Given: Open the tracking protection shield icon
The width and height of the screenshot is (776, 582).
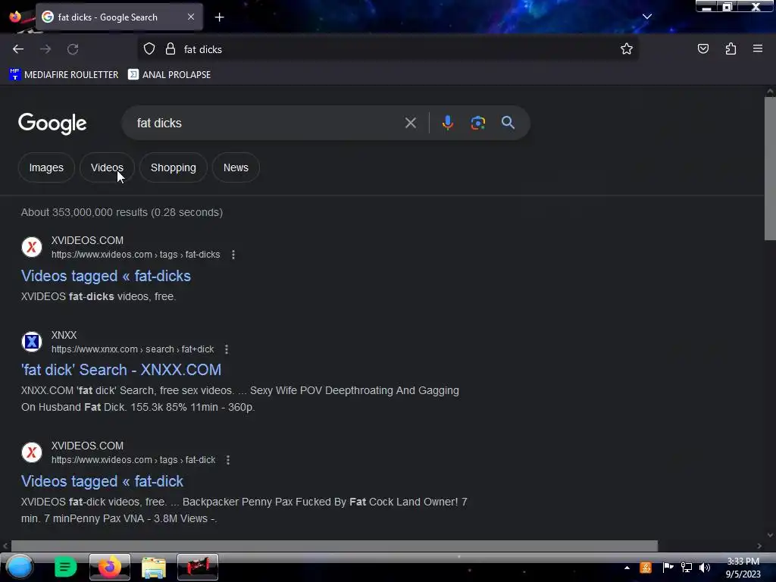Looking at the screenshot, I should coord(149,49).
